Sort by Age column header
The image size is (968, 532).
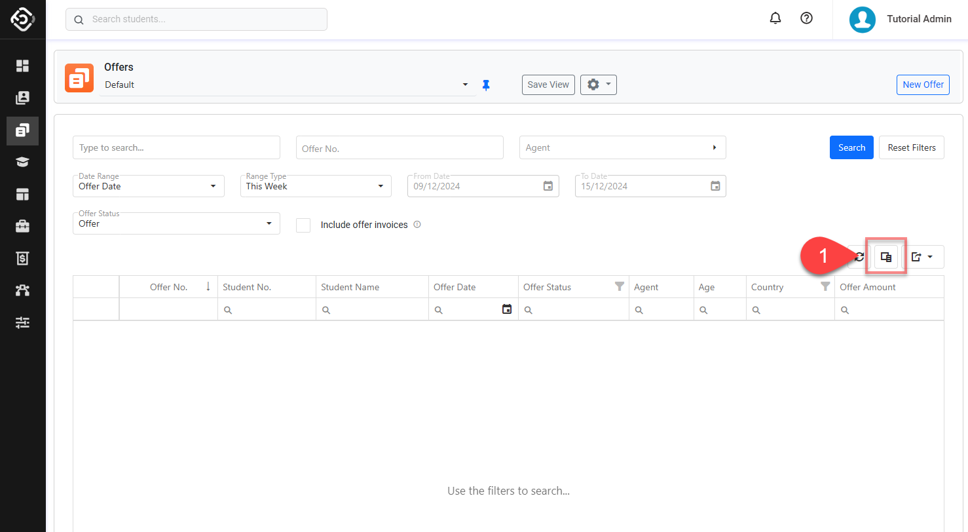click(x=720, y=287)
